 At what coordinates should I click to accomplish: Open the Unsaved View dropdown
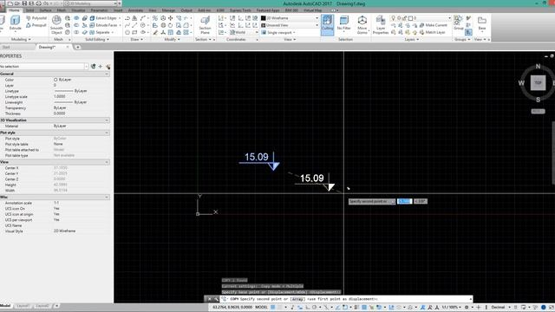click(290, 25)
